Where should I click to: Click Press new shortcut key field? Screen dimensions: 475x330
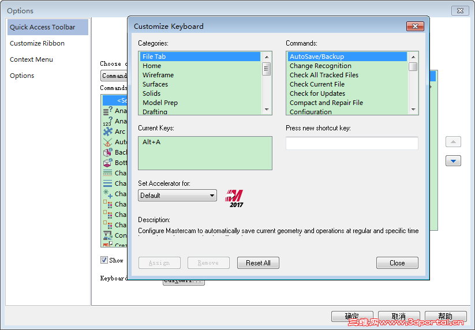click(x=351, y=143)
